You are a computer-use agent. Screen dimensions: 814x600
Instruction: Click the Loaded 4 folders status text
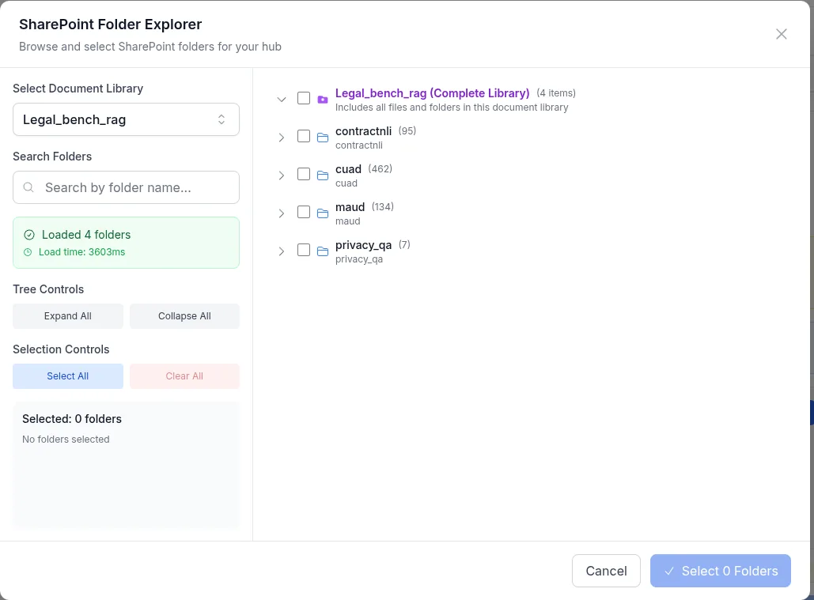click(86, 235)
